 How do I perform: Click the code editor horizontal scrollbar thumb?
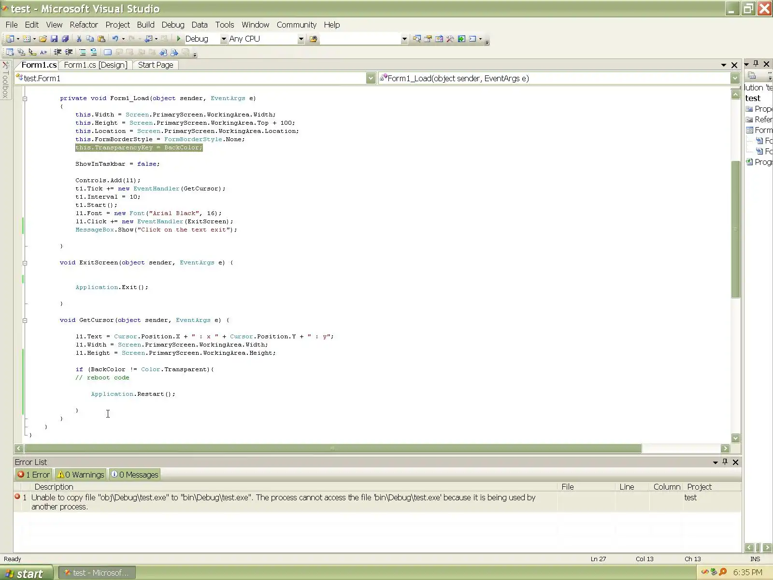coord(332,449)
